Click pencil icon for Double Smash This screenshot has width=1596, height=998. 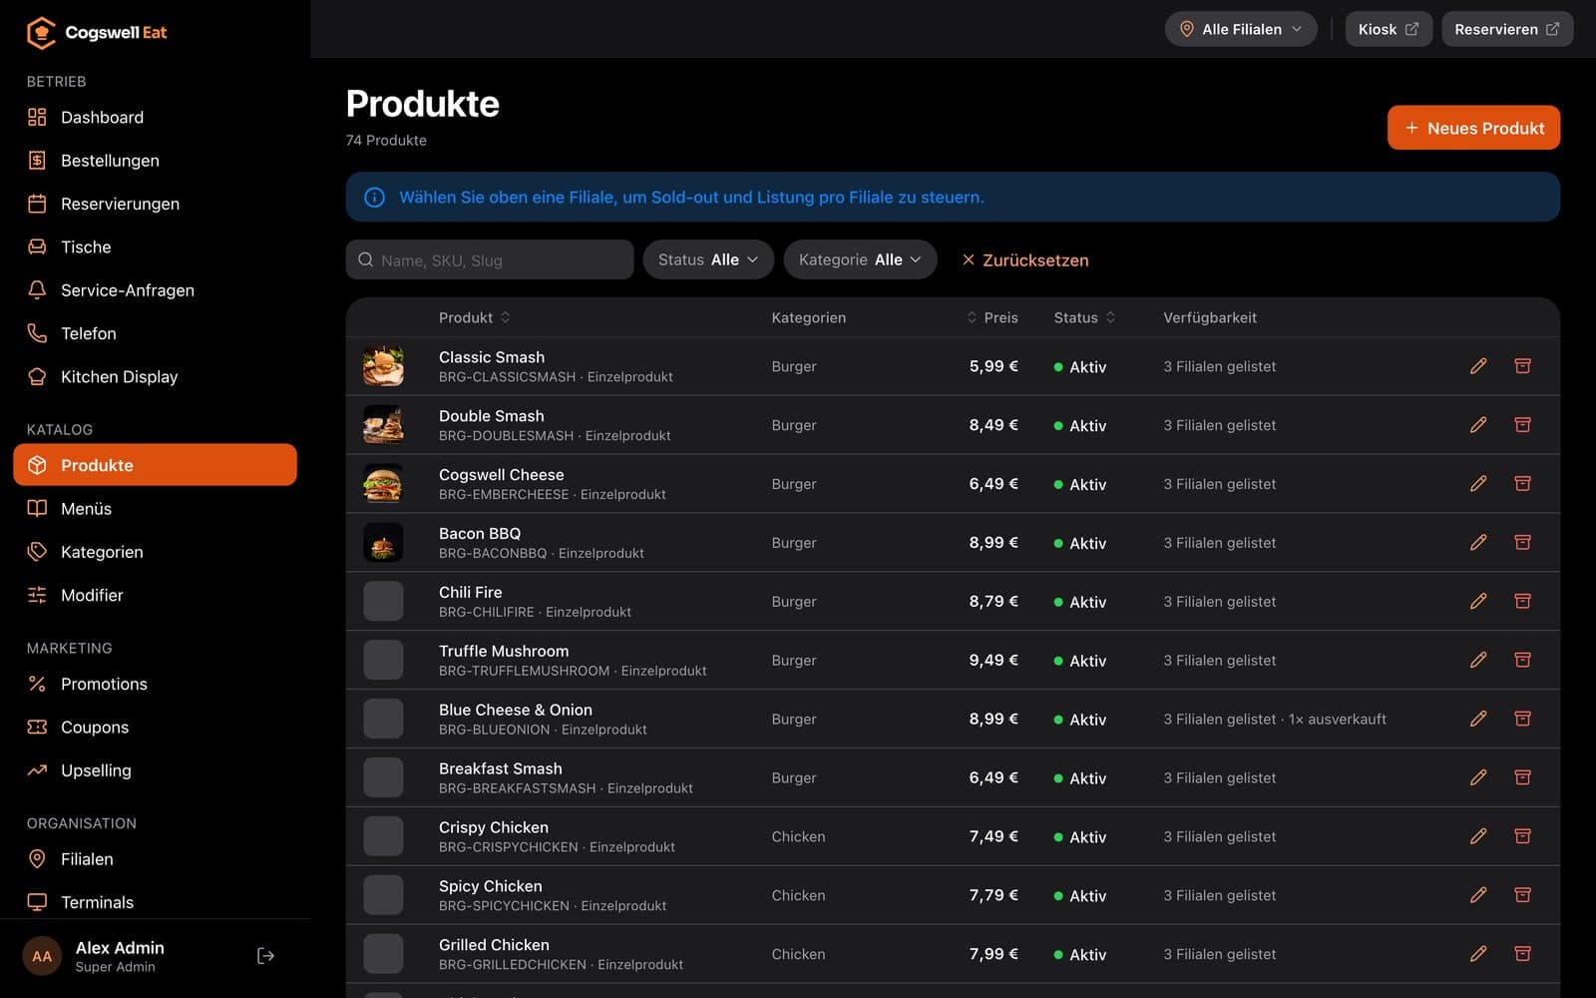coord(1478,425)
